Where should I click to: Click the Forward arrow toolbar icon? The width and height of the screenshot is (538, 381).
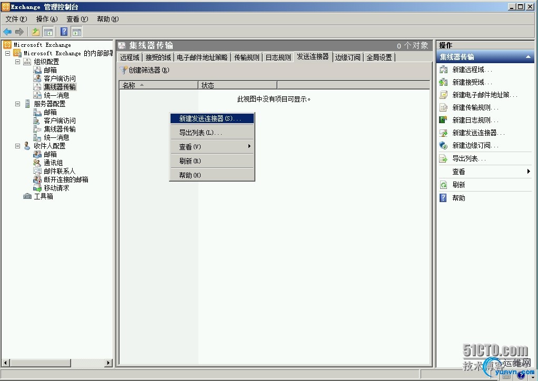(19, 32)
